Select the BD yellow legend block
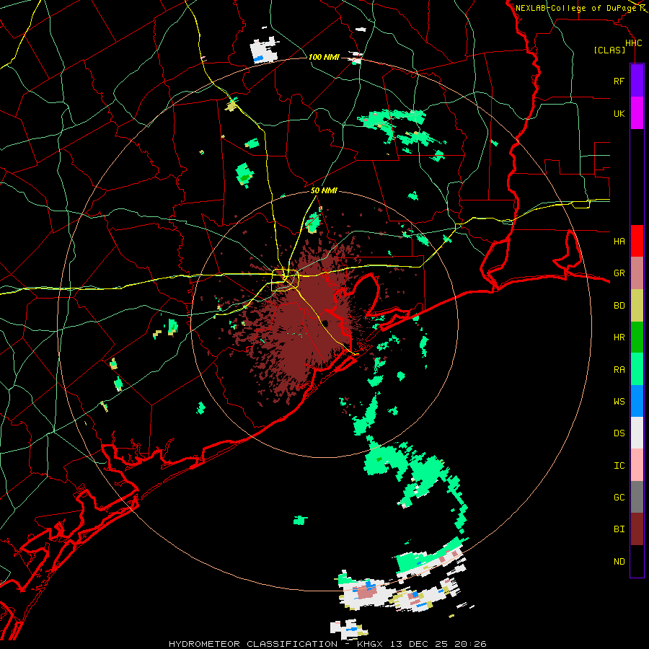649x649 pixels. (x=637, y=306)
